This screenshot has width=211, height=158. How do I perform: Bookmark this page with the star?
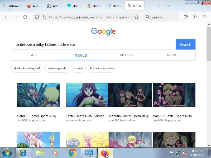[136, 17]
